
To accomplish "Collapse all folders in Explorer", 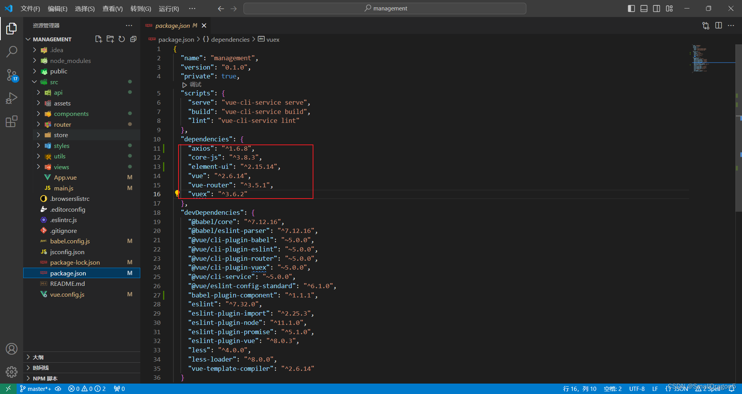I will [x=133, y=39].
